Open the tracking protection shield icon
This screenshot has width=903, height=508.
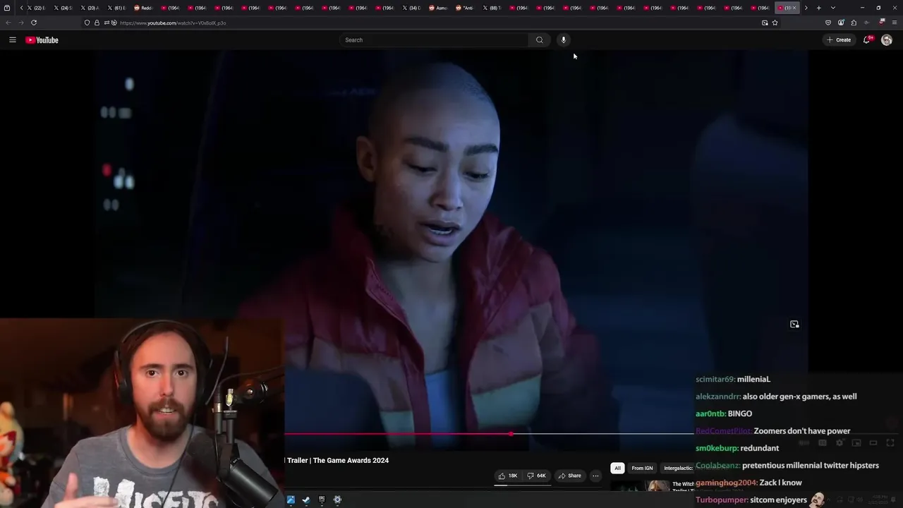(87, 23)
